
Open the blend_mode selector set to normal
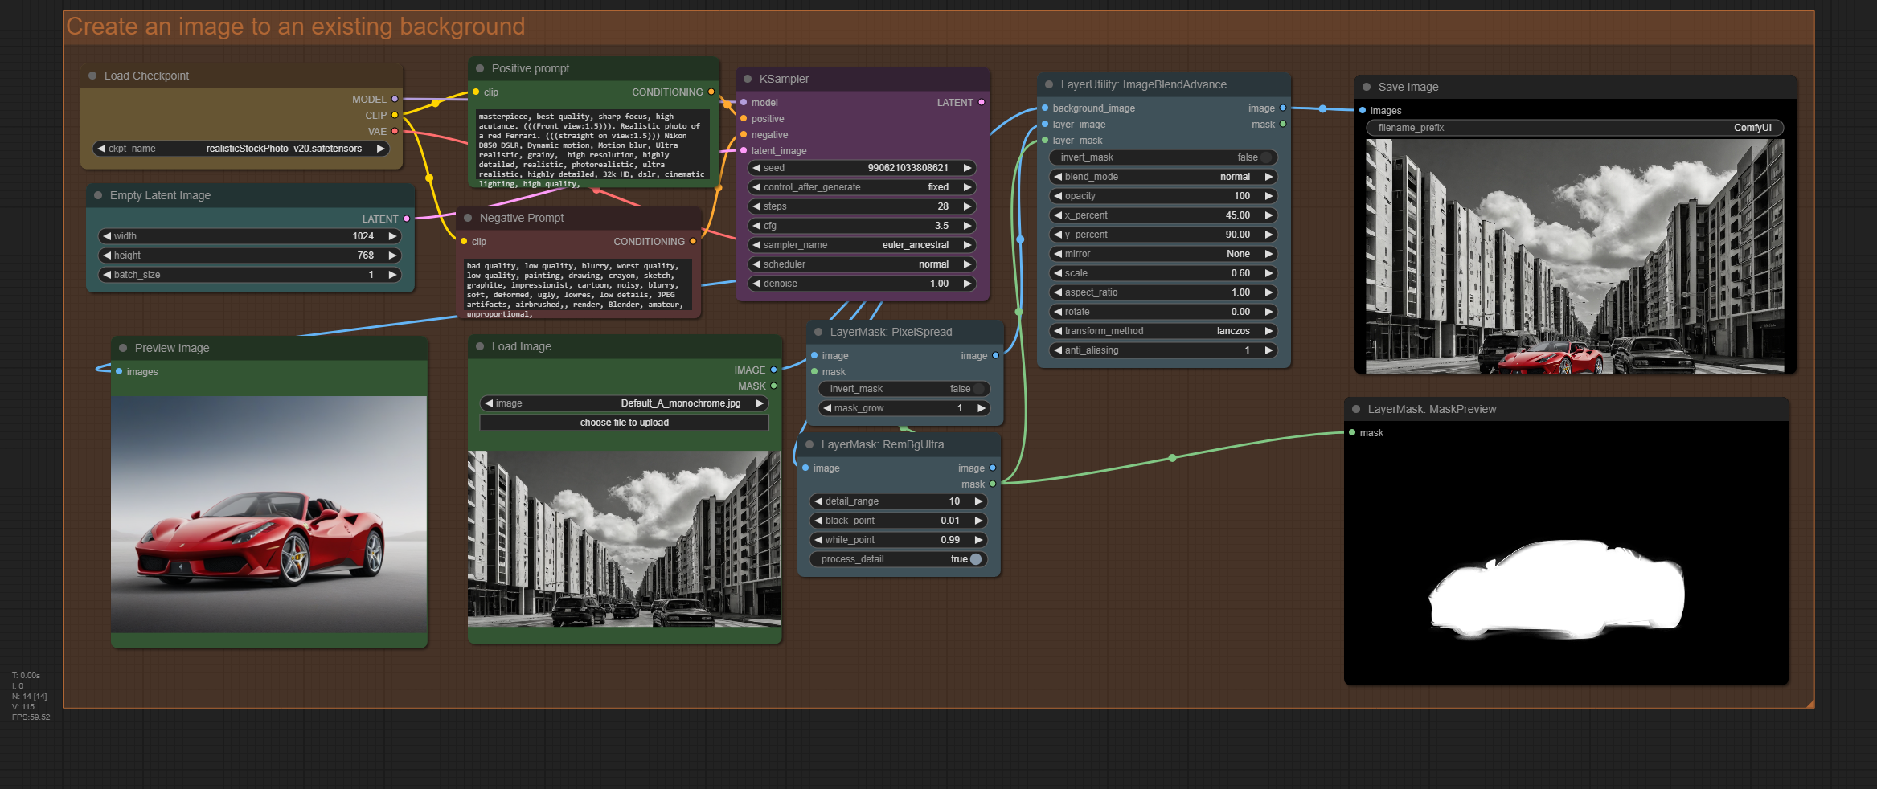point(1164,177)
